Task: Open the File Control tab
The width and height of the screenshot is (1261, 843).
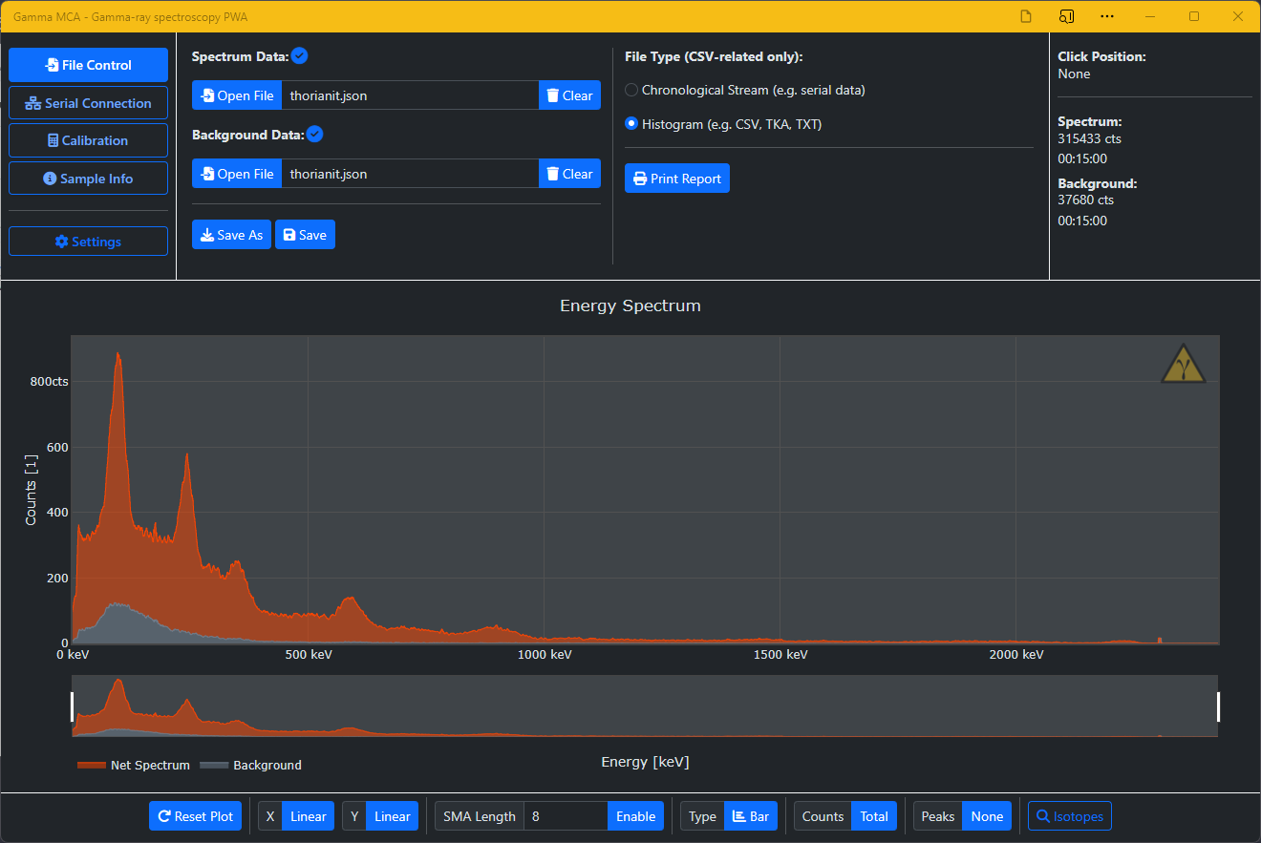Action: (x=88, y=65)
